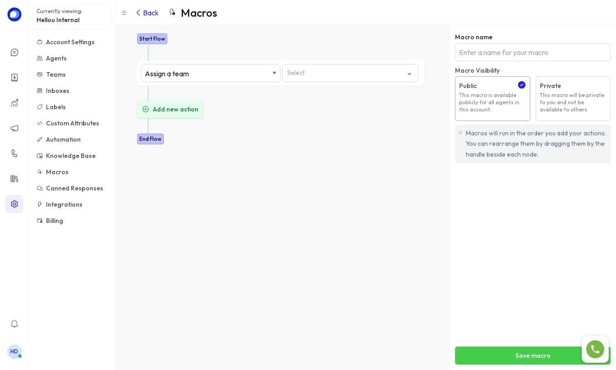Open Custom Attributes settings
The height and width of the screenshot is (370, 616).
coord(72,124)
